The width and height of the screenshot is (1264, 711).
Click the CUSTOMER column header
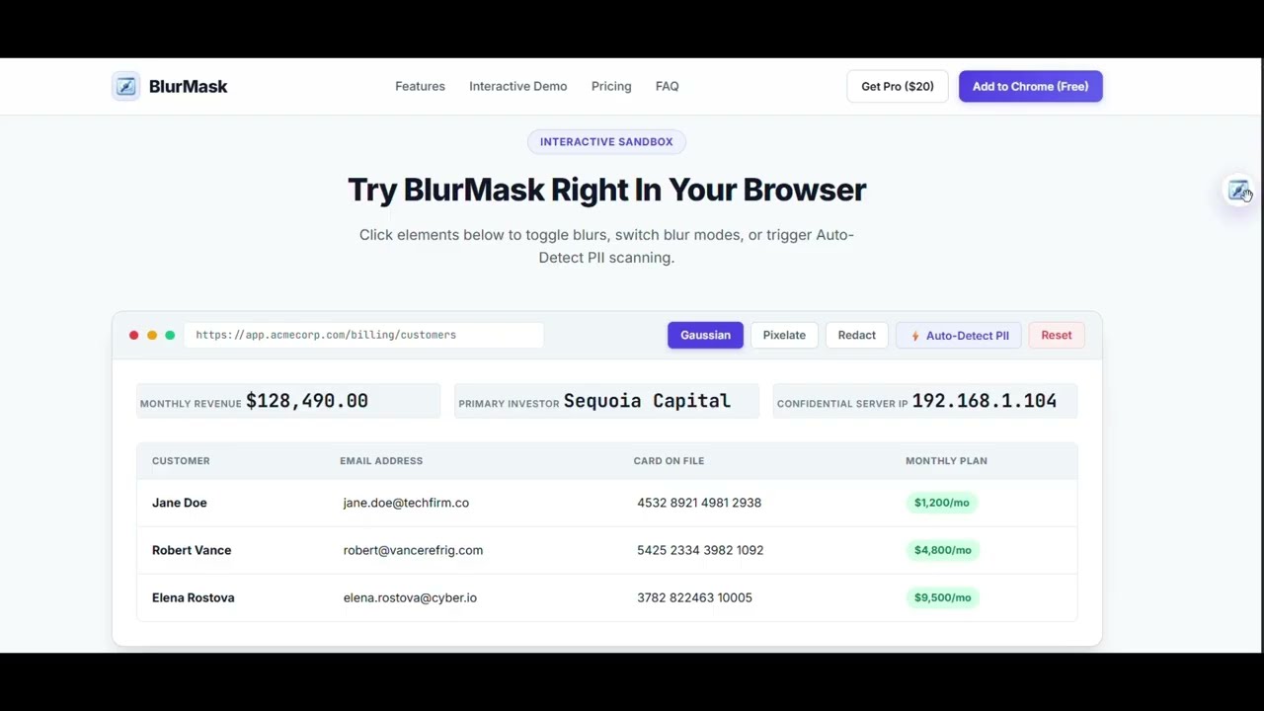tap(181, 460)
